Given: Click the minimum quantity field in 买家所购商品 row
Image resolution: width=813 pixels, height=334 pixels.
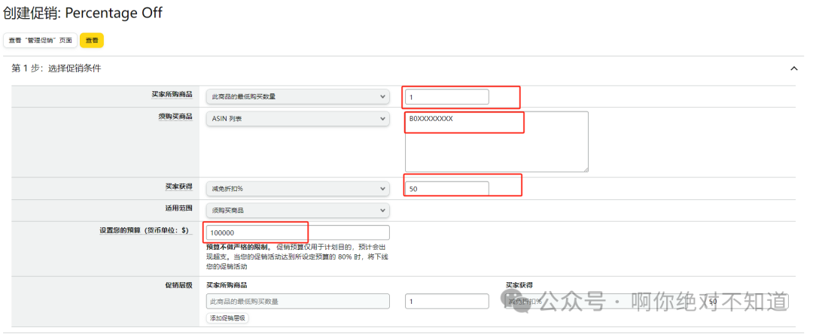Looking at the screenshot, I should click(x=447, y=97).
